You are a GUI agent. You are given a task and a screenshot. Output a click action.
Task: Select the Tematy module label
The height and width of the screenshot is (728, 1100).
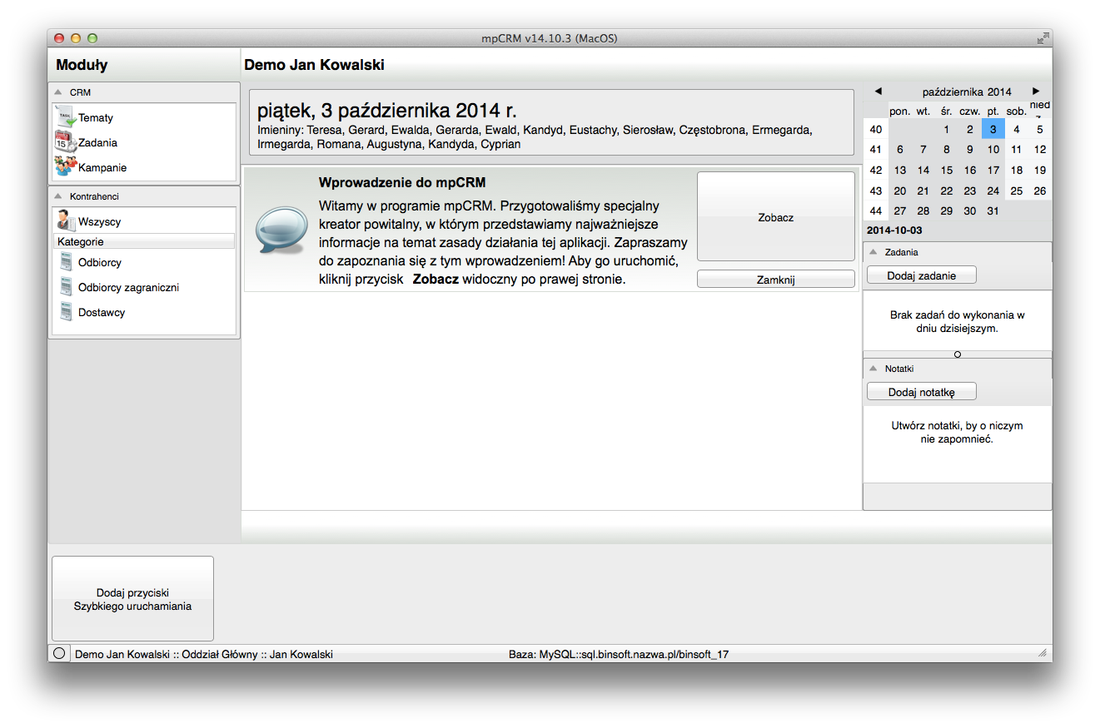click(96, 118)
